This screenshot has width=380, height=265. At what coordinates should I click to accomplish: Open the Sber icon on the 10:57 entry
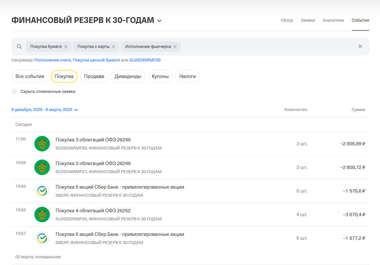[x=42, y=238]
